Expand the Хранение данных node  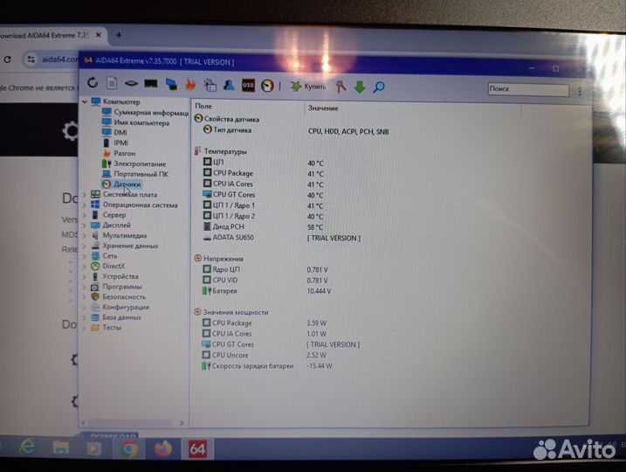click(84, 246)
